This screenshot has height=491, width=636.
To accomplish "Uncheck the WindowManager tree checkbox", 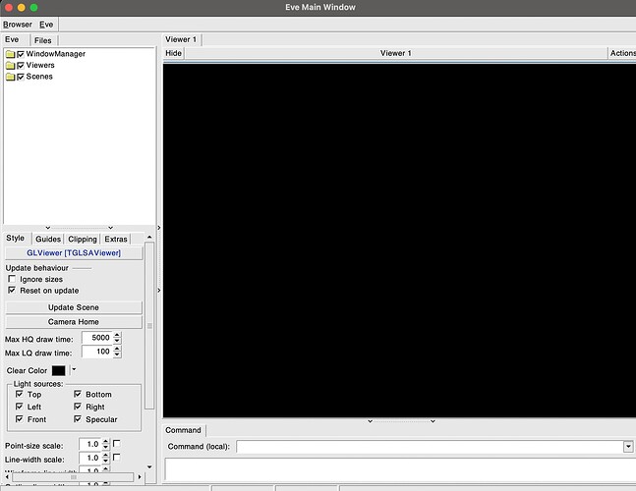I will (x=21, y=54).
